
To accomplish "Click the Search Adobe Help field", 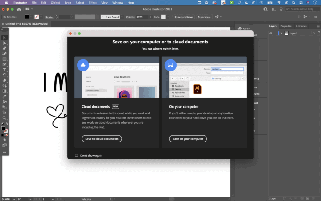I will click(303, 9).
